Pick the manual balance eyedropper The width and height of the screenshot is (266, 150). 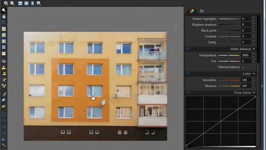[244, 67]
